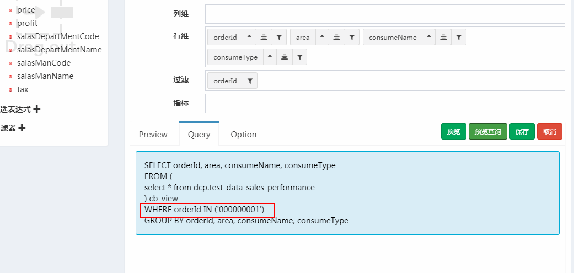
Task: Add a new 选表达式 with plus icon
Action: [36, 109]
